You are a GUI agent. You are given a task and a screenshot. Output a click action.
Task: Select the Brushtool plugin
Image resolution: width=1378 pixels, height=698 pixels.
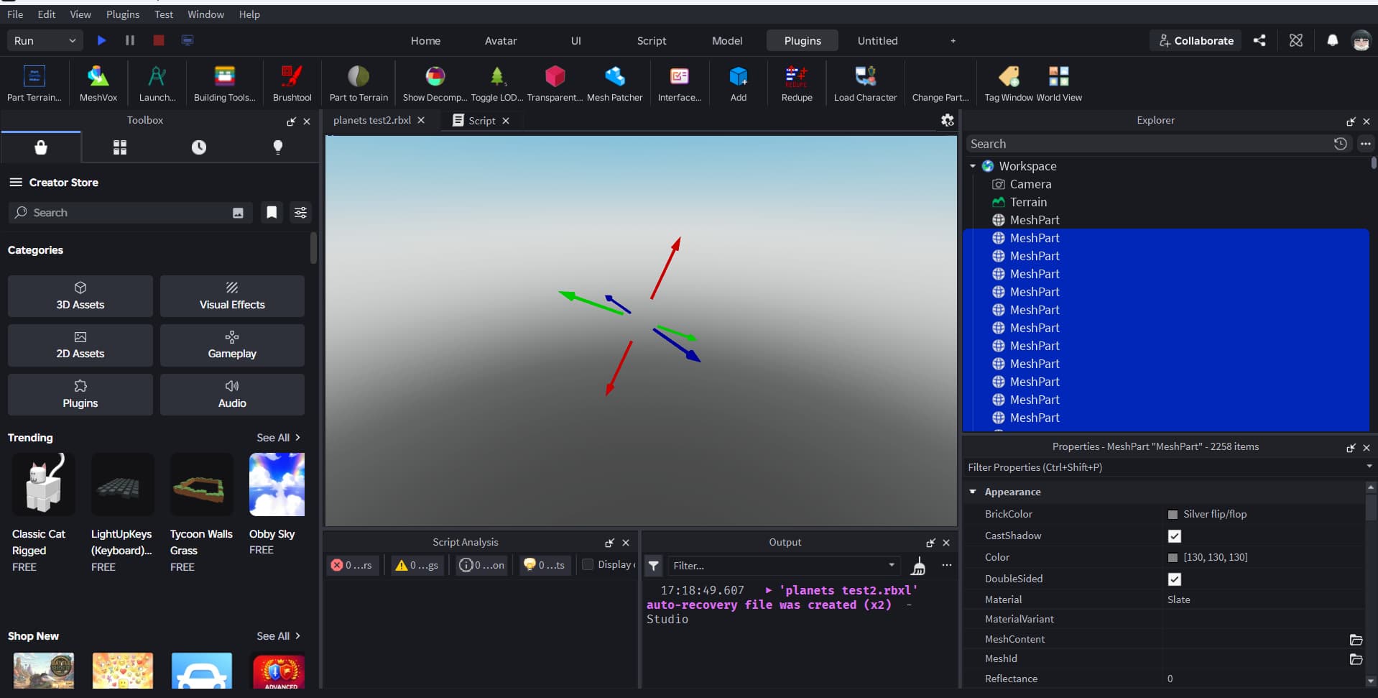pyautogui.click(x=292, y=83)
